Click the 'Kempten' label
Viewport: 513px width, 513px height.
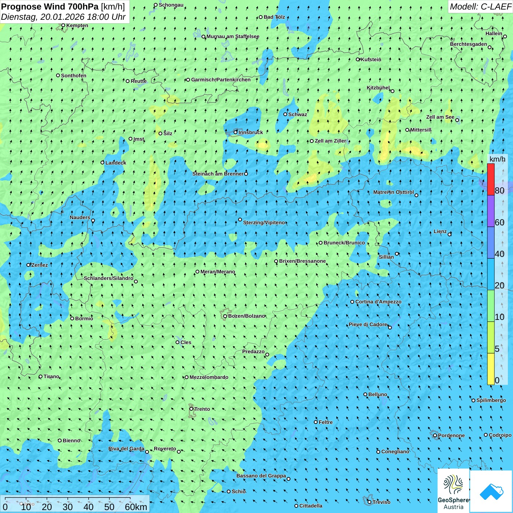pos(77,25)
